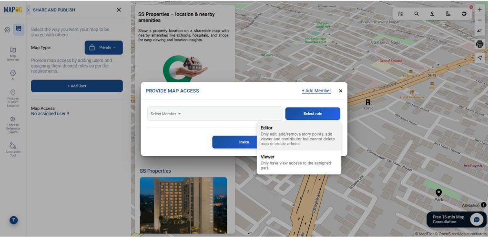Open the Map Overview sidebar item
Screen dimensions: 488x237
13,54
